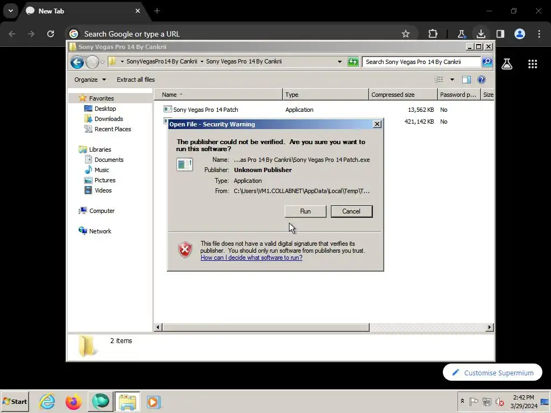Image resolution: width=551 pixels, height=413 pixels.
Task: Click the volume icon in system tray
Action: click(499, 401)
